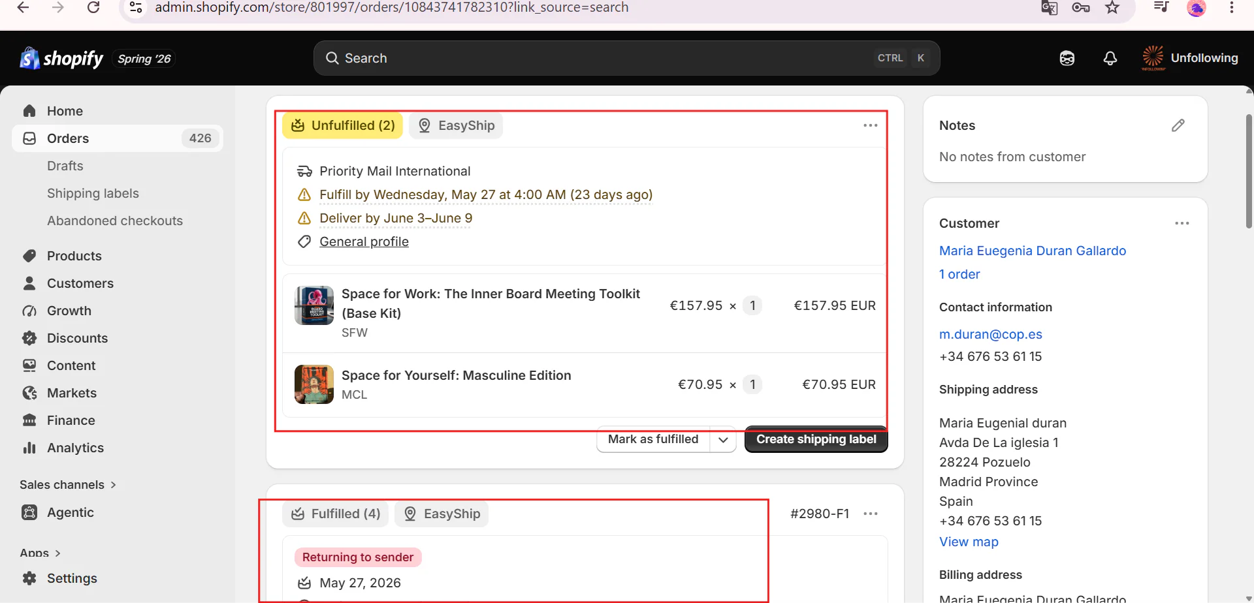
Task: Edit notes with the pencil icon
Action: tap(1178, 125)
